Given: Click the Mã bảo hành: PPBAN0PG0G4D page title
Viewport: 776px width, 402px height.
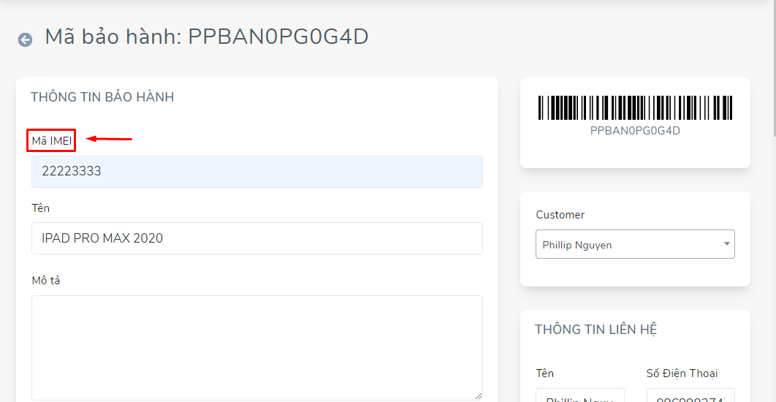Looking at the screenshot, I should click(x=206, y=37).
